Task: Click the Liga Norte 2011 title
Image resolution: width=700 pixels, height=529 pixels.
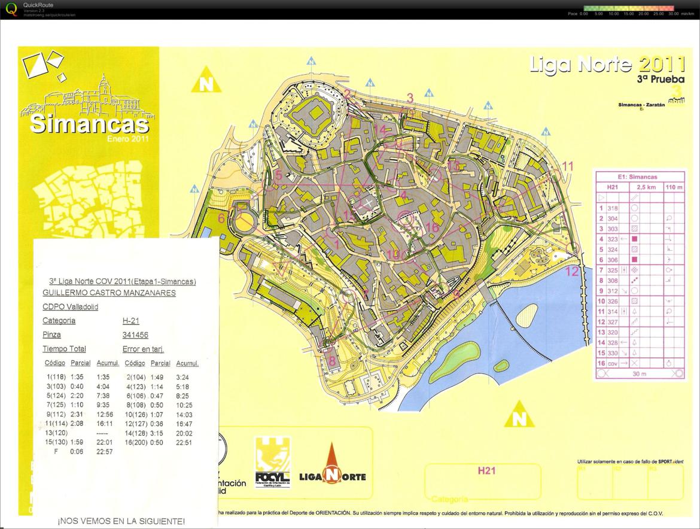Action: point(606,64)
